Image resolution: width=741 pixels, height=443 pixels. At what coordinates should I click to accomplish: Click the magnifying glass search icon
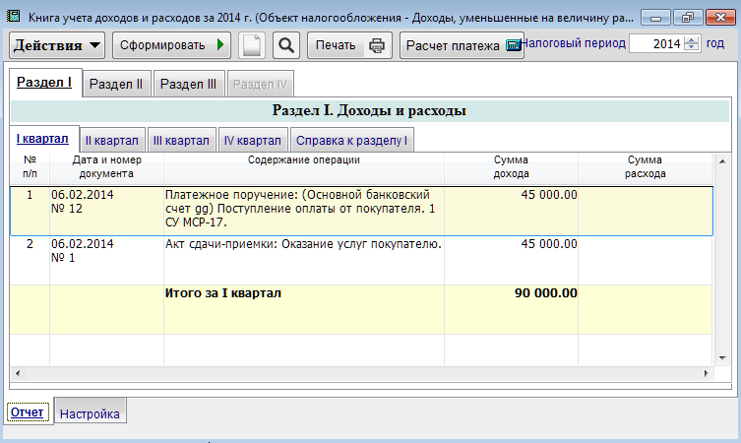[x=285, y=45]
